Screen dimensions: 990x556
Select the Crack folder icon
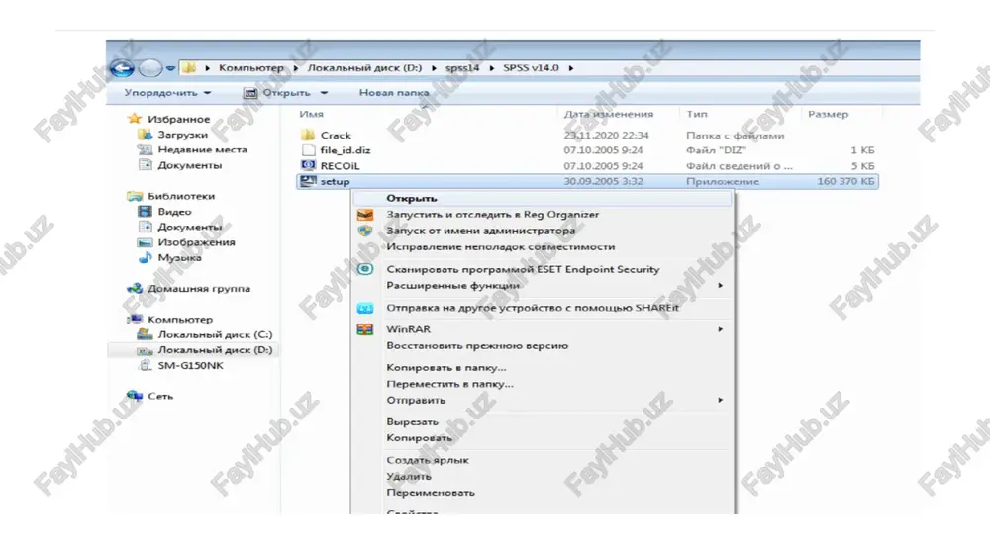click(x=308, y=136)
